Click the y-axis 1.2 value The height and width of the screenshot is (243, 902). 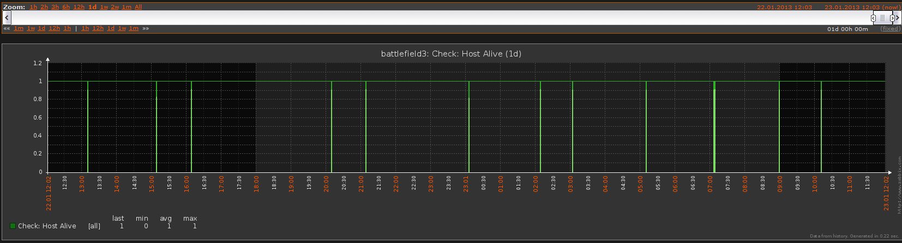[37, 63]
